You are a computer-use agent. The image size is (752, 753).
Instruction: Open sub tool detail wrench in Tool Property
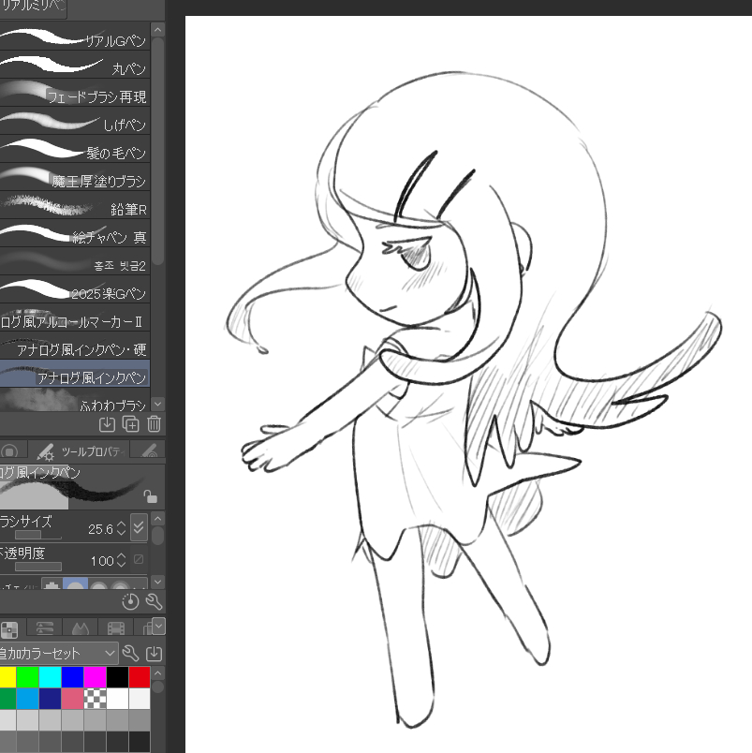pos(155,601)
